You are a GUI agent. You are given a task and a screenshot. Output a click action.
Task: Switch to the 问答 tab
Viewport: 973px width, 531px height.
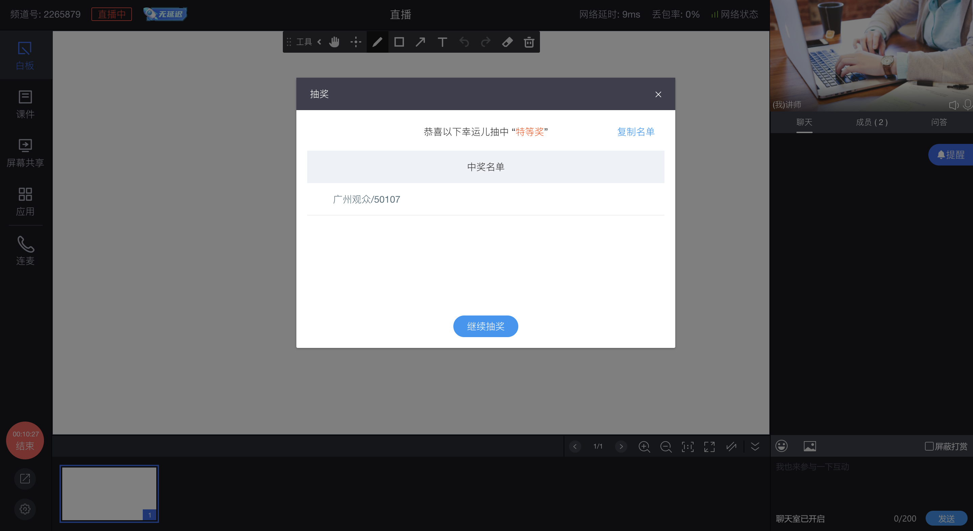click(939, 122)
